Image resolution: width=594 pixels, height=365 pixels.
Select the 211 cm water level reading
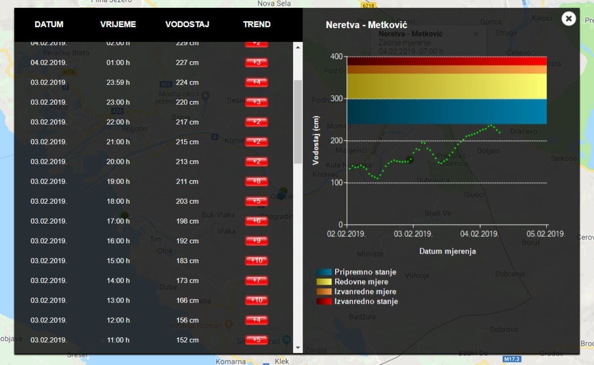pos(187,182)
